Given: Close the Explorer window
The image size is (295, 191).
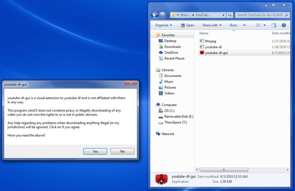Looking at the screenshot, I should tap(284, 5).
